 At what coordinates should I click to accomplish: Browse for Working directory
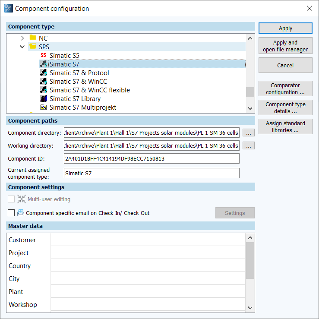(248, 145)
